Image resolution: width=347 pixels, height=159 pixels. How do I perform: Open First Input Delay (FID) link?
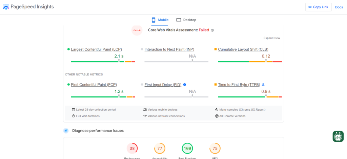pyautogui.click(x=163, y=85)
